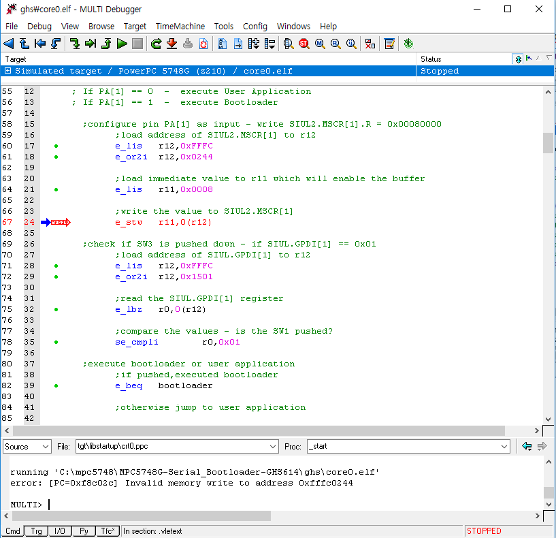Open the Target menu
The height and width of the screenshot is (538, 556).
[x=135, y=27]
